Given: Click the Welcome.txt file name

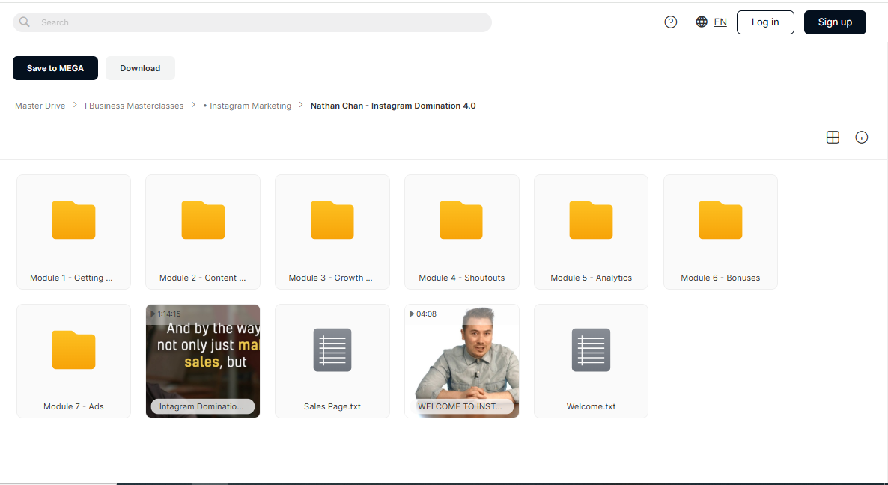Looking at the screenshot, I should click(x=591, y=406).
